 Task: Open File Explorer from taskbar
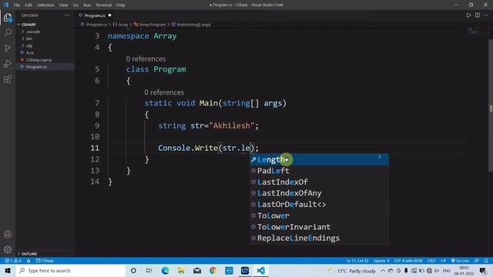(181, 270)
